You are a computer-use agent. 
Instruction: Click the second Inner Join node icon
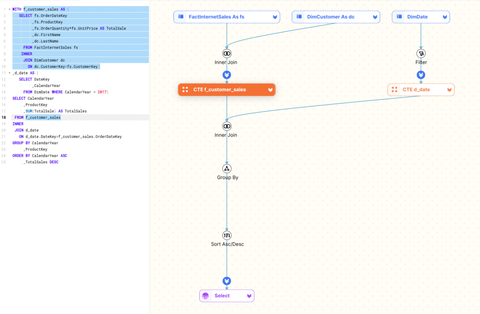tap(227, 126)
